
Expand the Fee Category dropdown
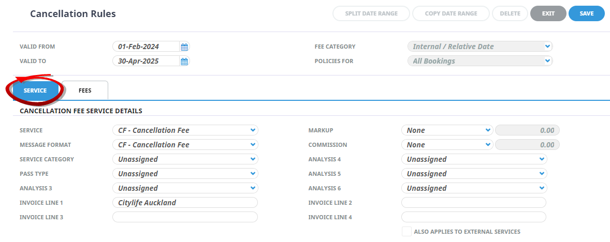coord(480,47)
